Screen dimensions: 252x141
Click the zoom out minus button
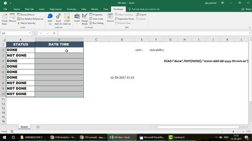(222, 132)
